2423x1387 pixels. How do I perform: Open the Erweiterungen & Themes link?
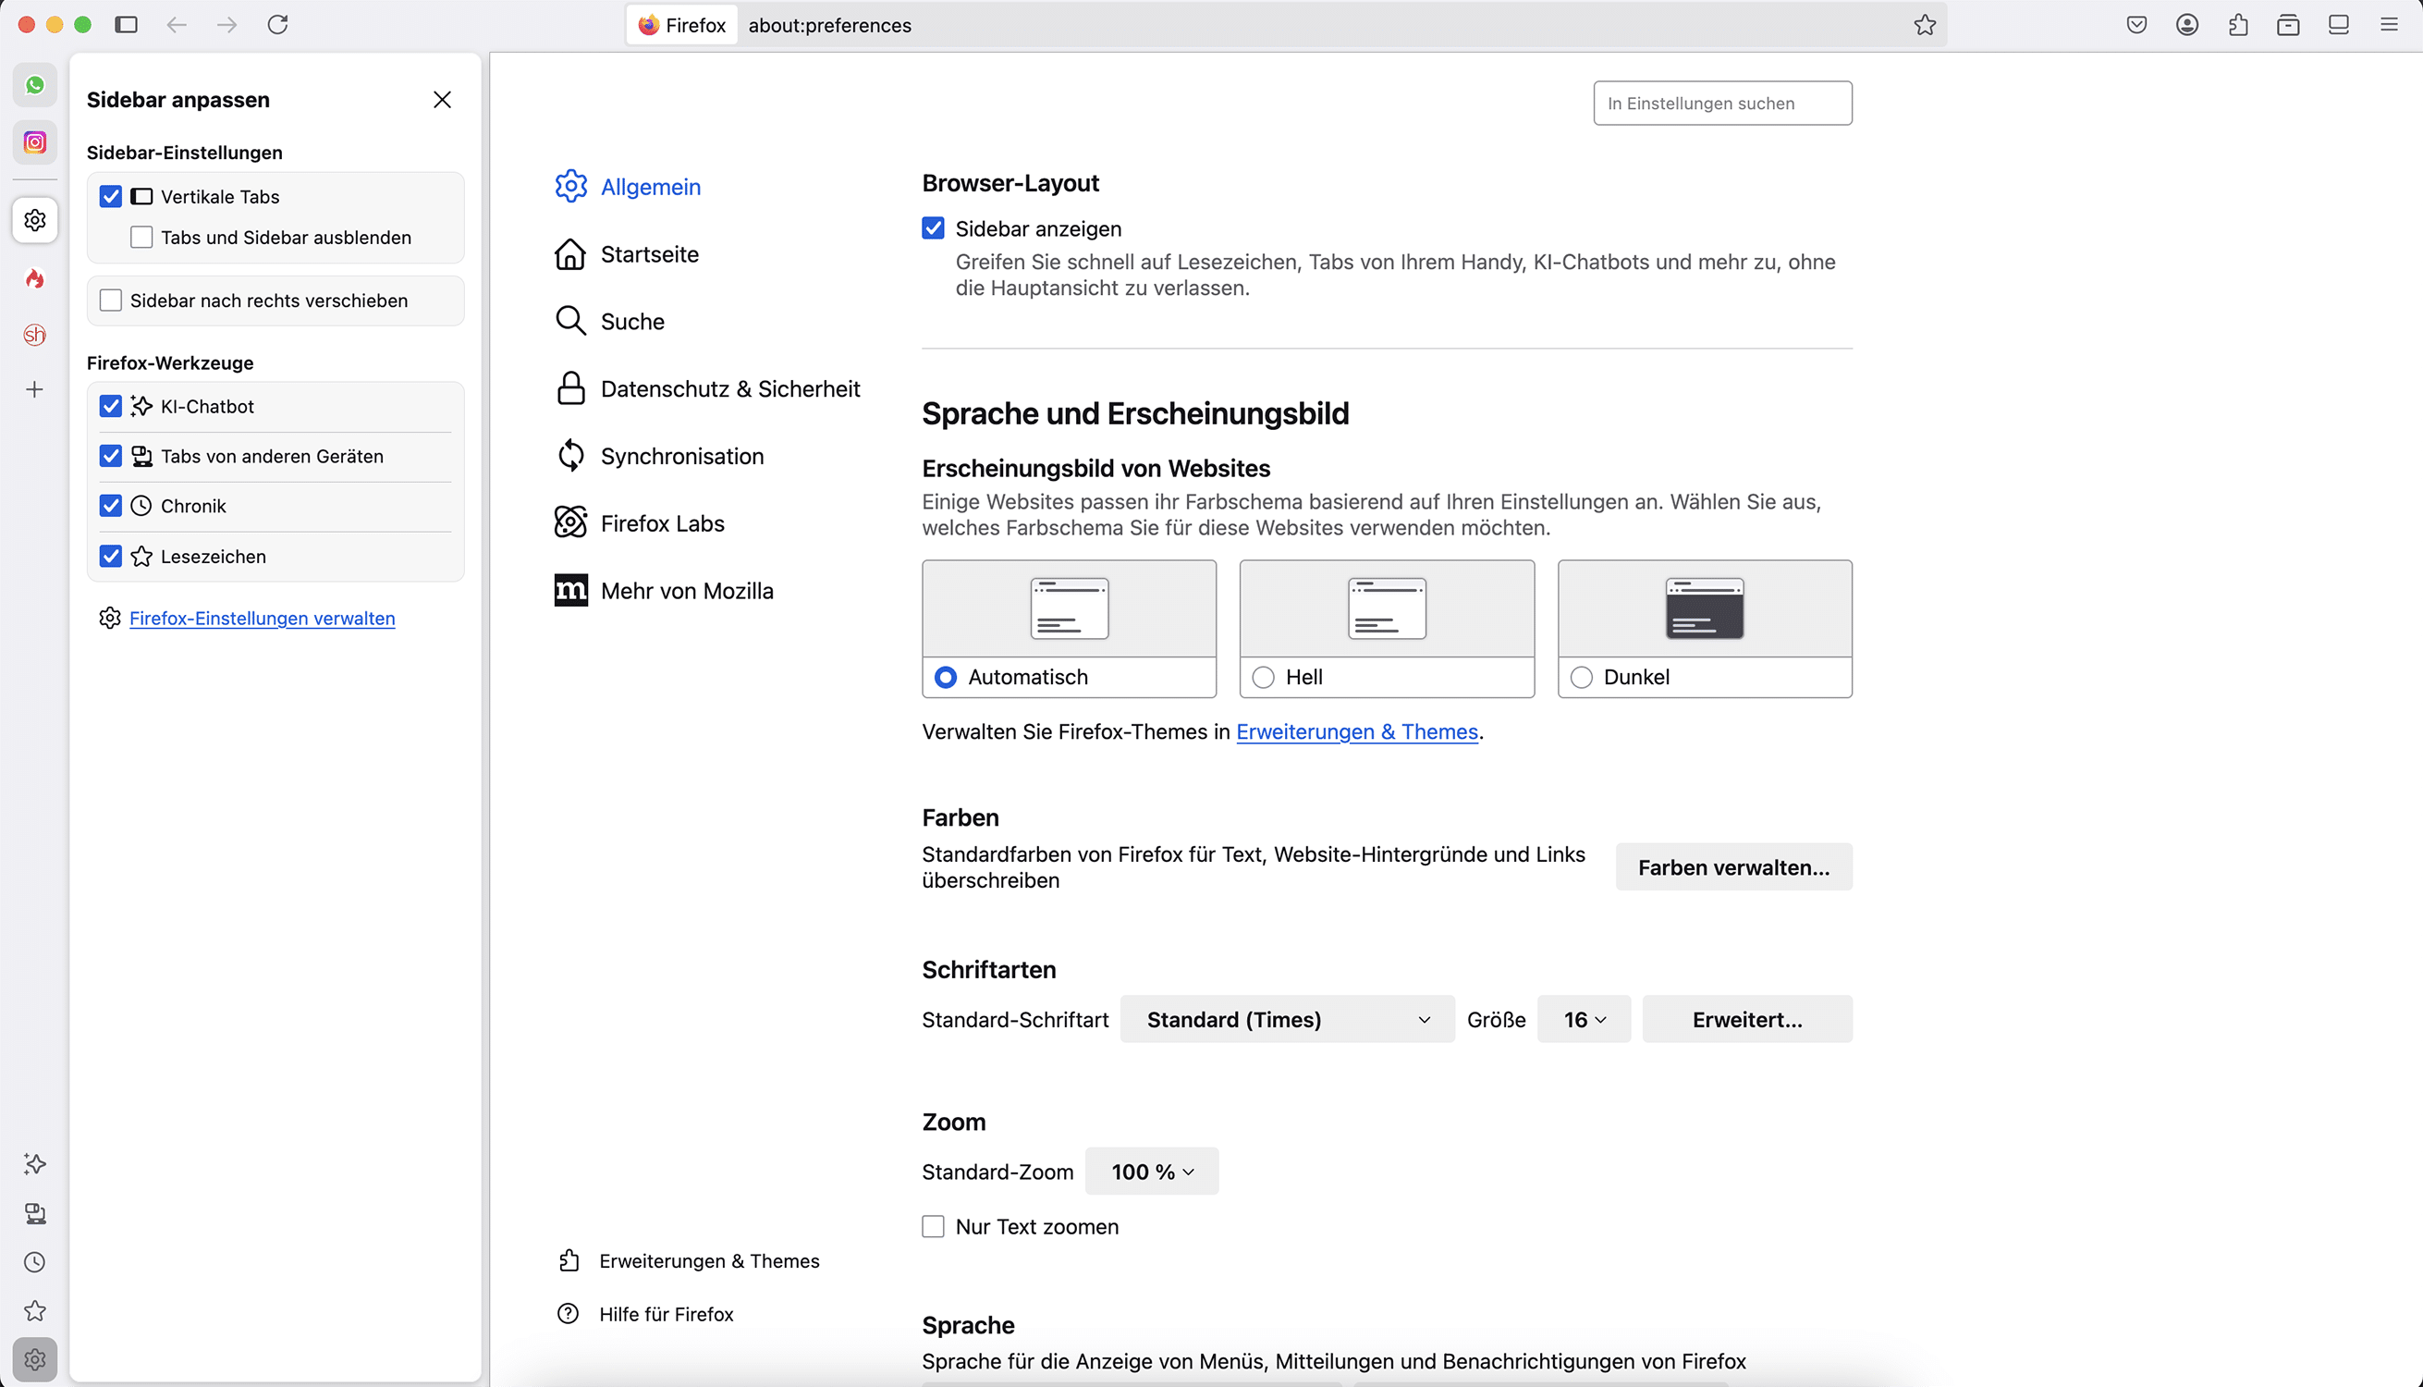1356,731
